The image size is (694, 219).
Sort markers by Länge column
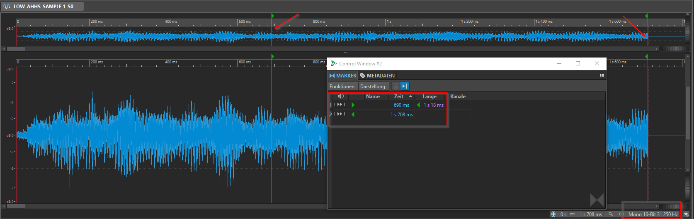430,96
